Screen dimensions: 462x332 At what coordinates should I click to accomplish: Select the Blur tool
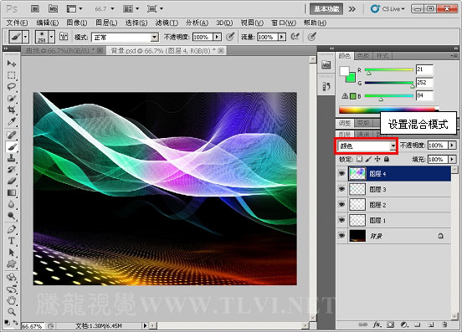pyautogui.click(x=12, y=204)
